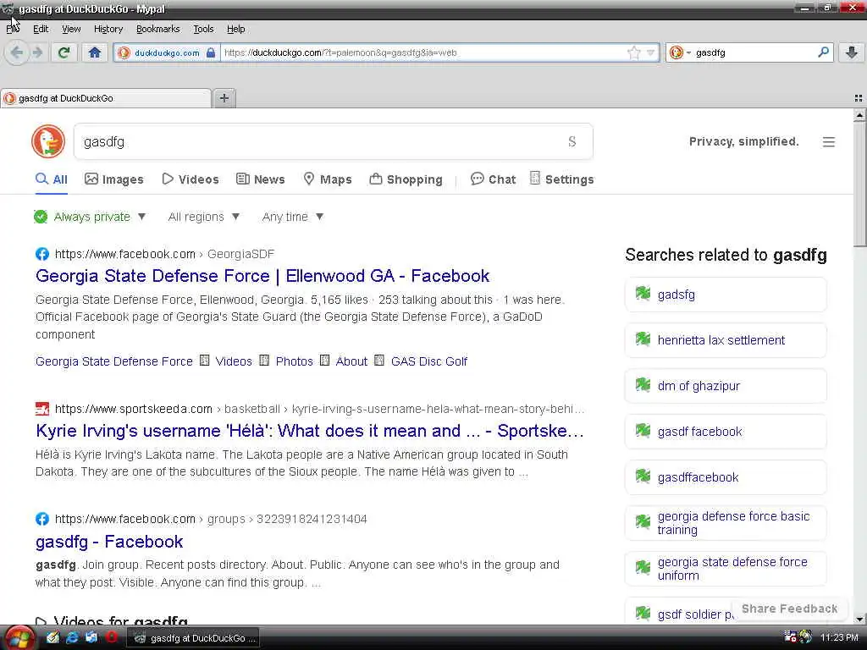Screen dimensions: 867x650
Task: Open the hamburger menu on DuckDuckGo
Action: click(828, 142)
